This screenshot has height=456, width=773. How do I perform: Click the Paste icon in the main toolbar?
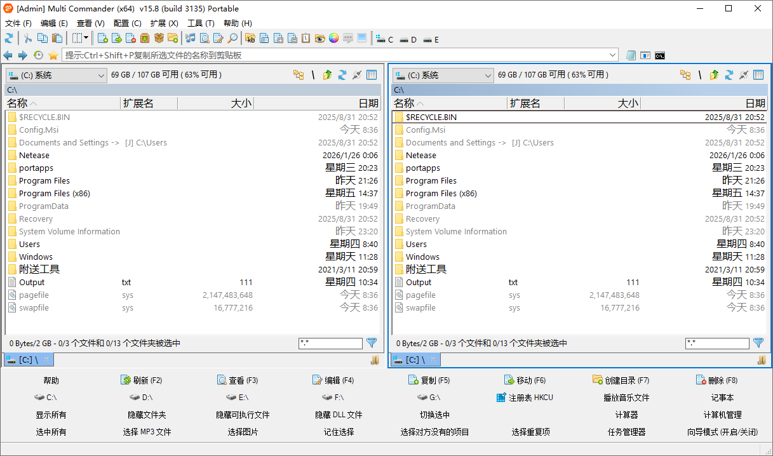point(57,39)
